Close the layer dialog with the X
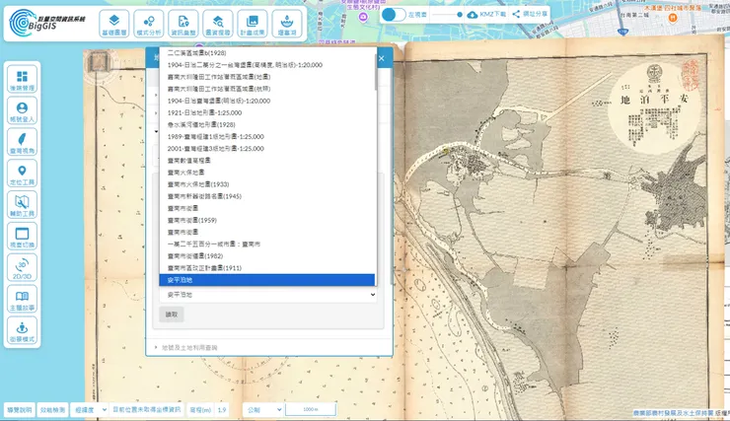The height and width of the screenshot is (421, 730). click(x=382, y=58)
